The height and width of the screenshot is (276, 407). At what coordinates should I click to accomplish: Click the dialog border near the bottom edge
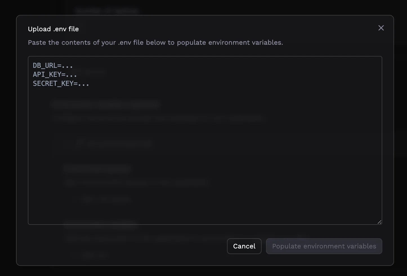tap(205, 265)
